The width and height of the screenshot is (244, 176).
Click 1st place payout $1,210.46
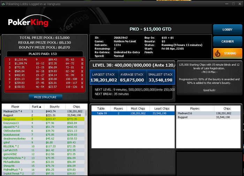(x=21, y=59)
